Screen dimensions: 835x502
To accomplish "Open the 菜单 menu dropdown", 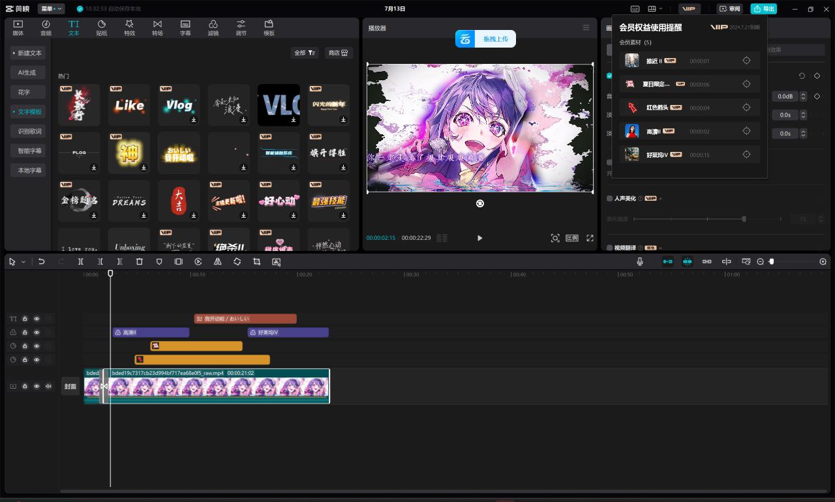I will [x=51, y=9].
